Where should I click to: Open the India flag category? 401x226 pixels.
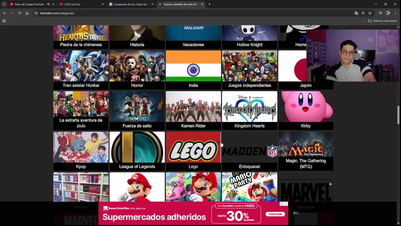(193, 70)
